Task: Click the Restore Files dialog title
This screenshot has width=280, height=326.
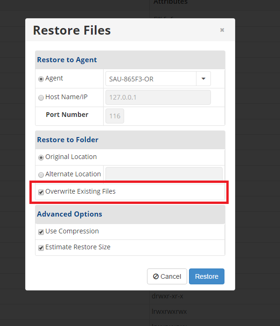Action: [72, 30]
